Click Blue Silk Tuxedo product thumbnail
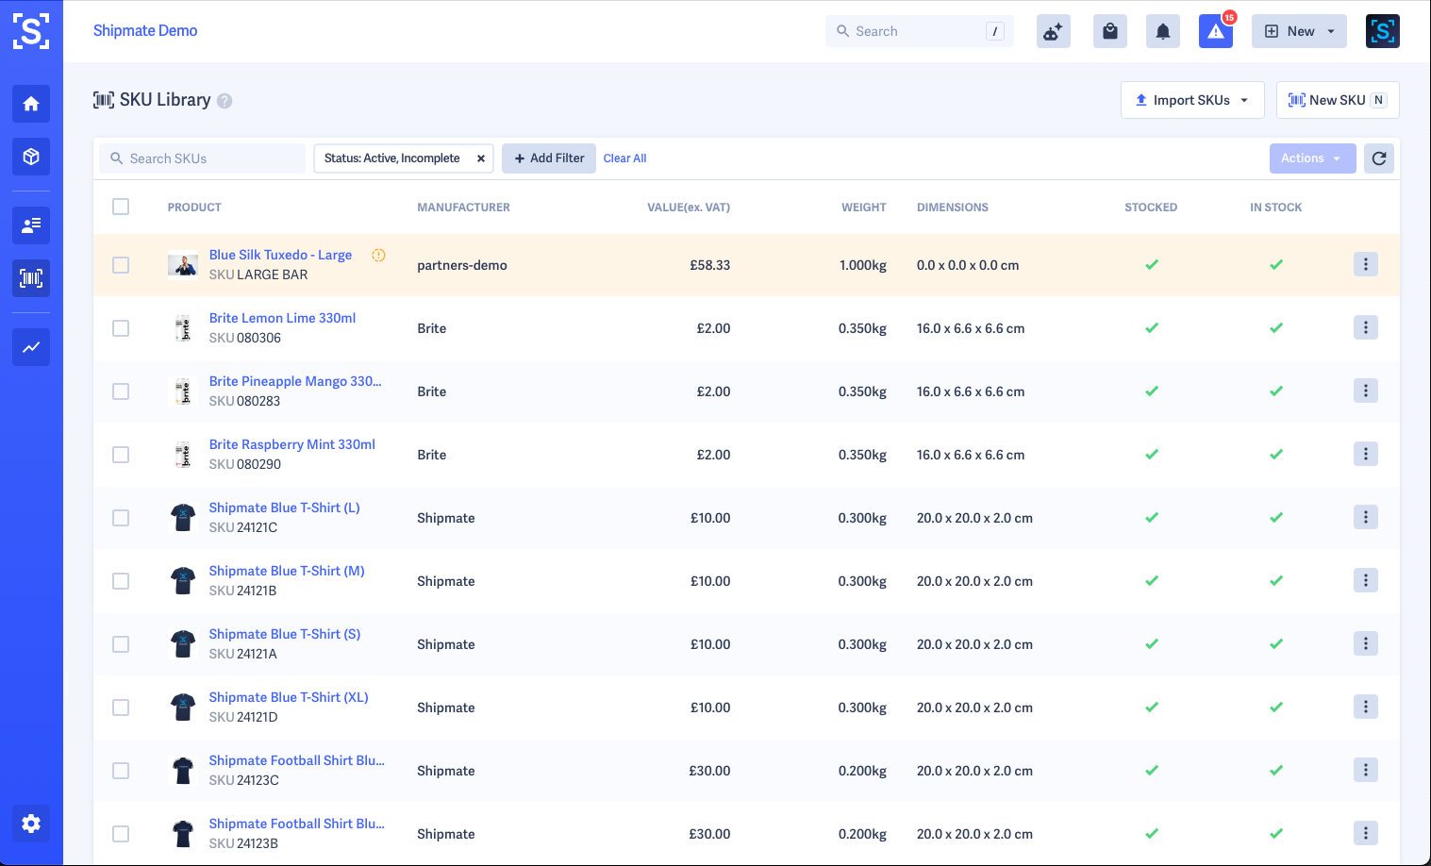This screenshot has height=866, width=1431. [183, 265]
